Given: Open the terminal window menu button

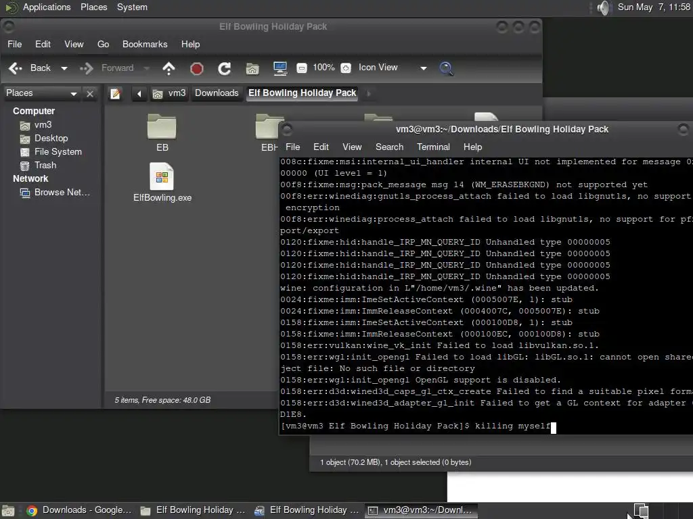Looking at the screenshot, I should pos(287,129).
